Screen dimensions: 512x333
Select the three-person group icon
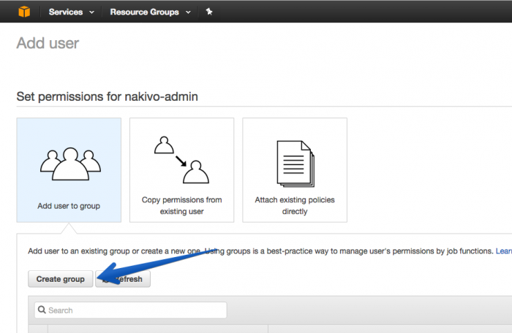(70, 164)
